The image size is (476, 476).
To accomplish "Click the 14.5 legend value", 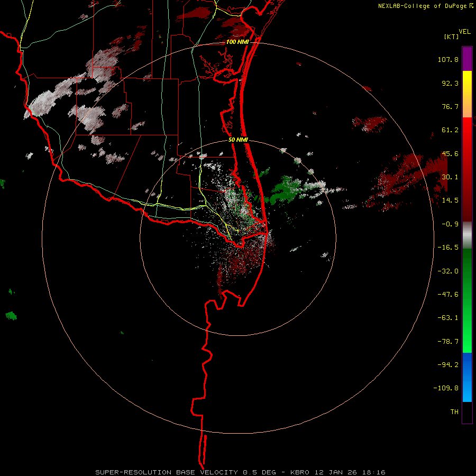I will 450,200.
